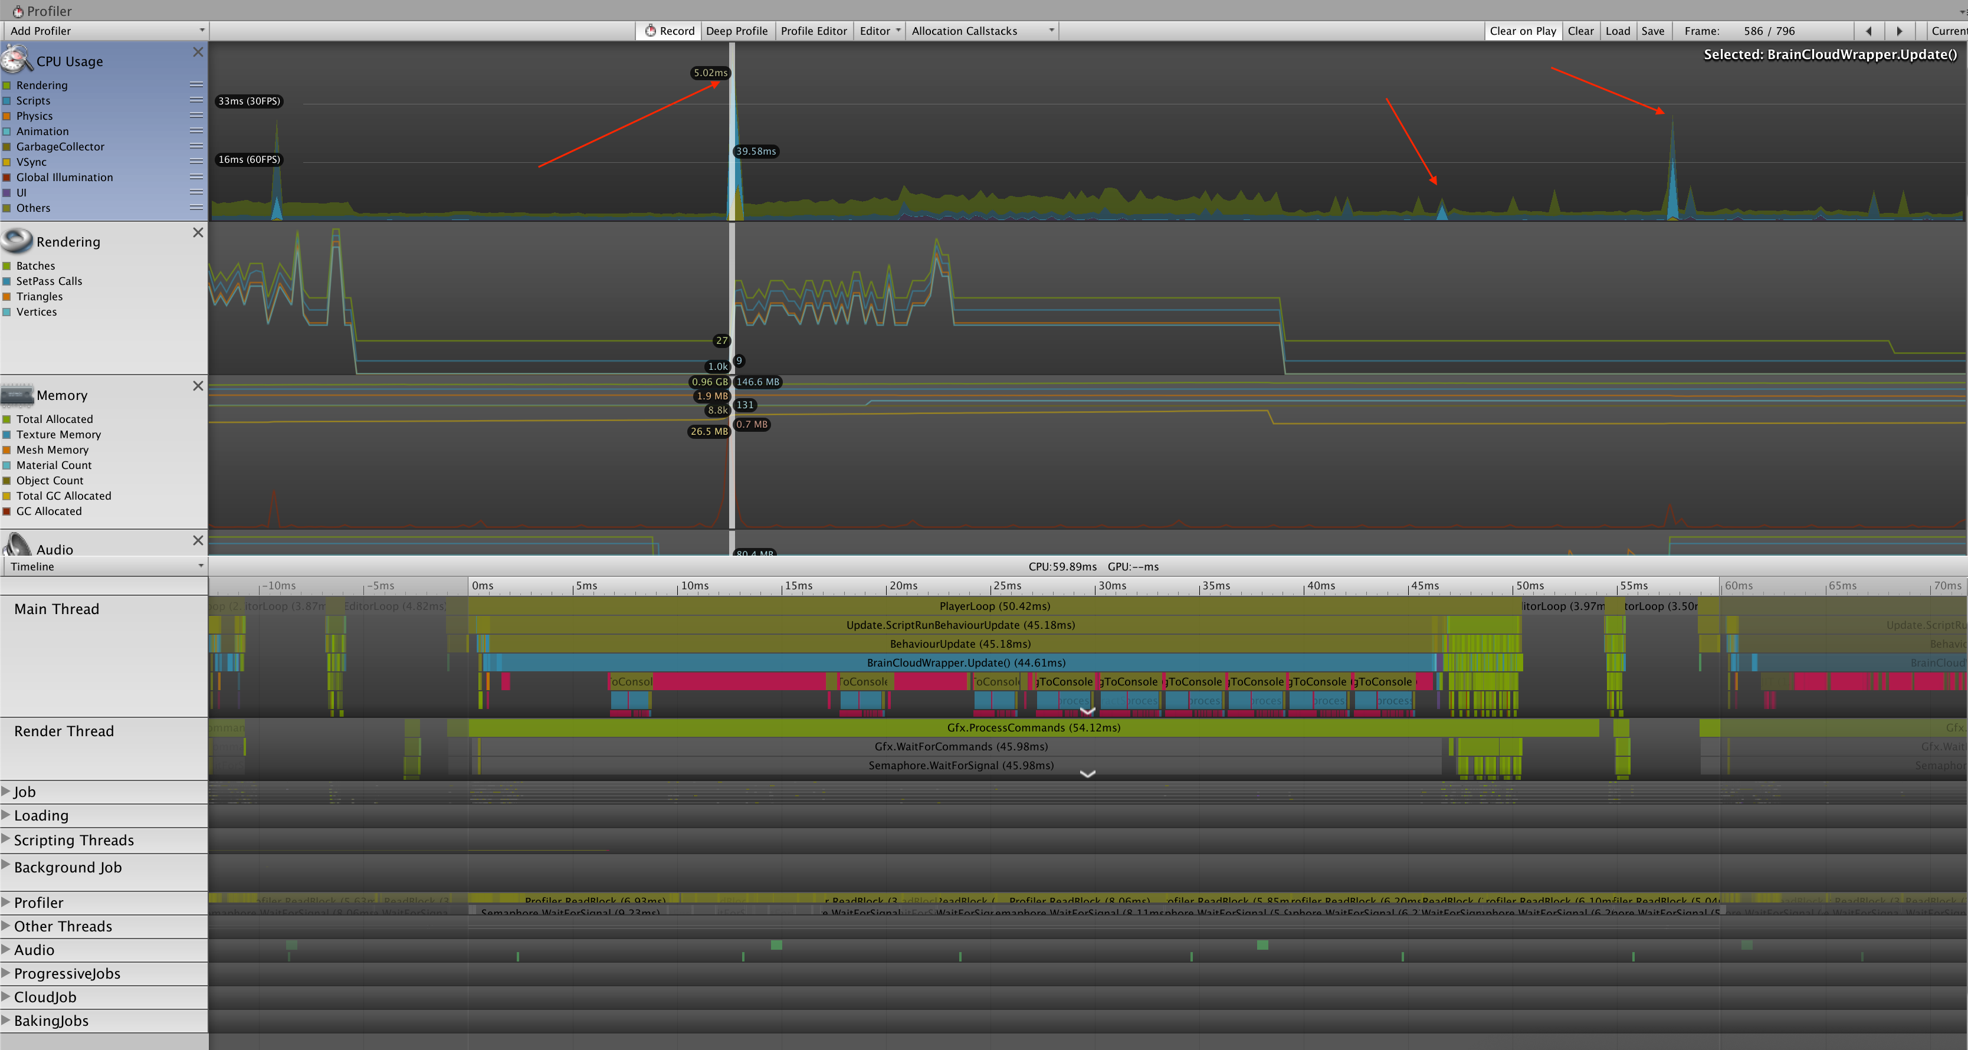Open Allocation Callstacks dropdown
Viewport: 1968px width, 1050px height.
982,31
